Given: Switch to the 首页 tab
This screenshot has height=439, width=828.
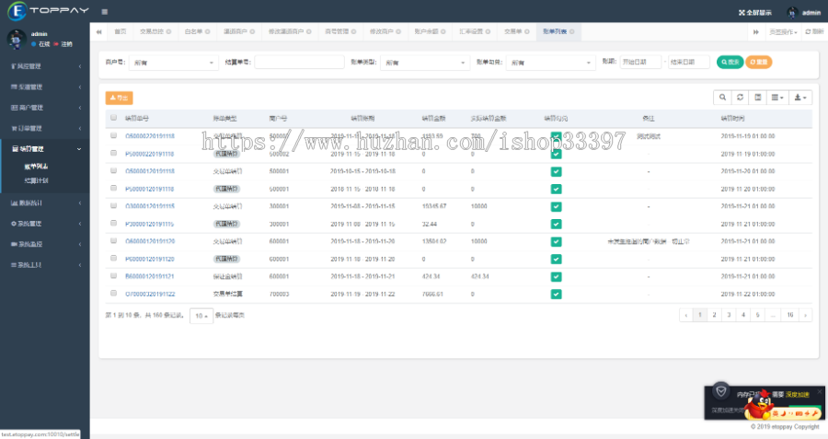Looking at the screenshot, I should (120, 31).
